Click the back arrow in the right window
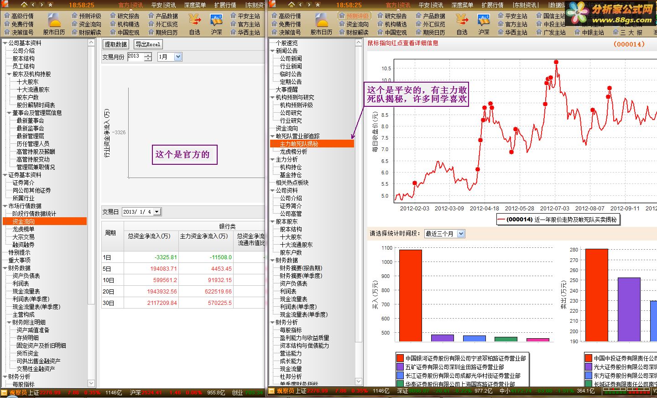The image size is (657, 398). coord(301,5)
